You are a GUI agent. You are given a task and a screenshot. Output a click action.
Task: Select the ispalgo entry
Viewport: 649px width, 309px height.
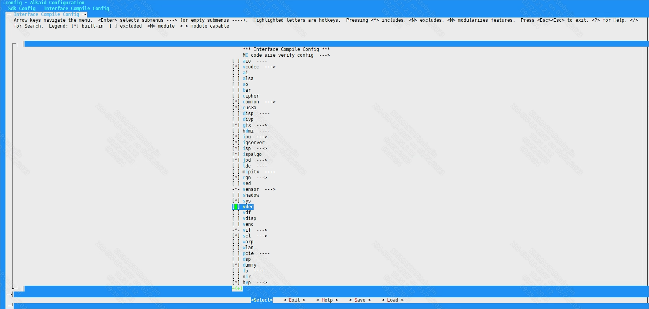(252, 154)
